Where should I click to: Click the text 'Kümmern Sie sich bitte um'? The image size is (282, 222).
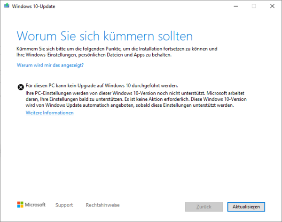coord(45,49)
